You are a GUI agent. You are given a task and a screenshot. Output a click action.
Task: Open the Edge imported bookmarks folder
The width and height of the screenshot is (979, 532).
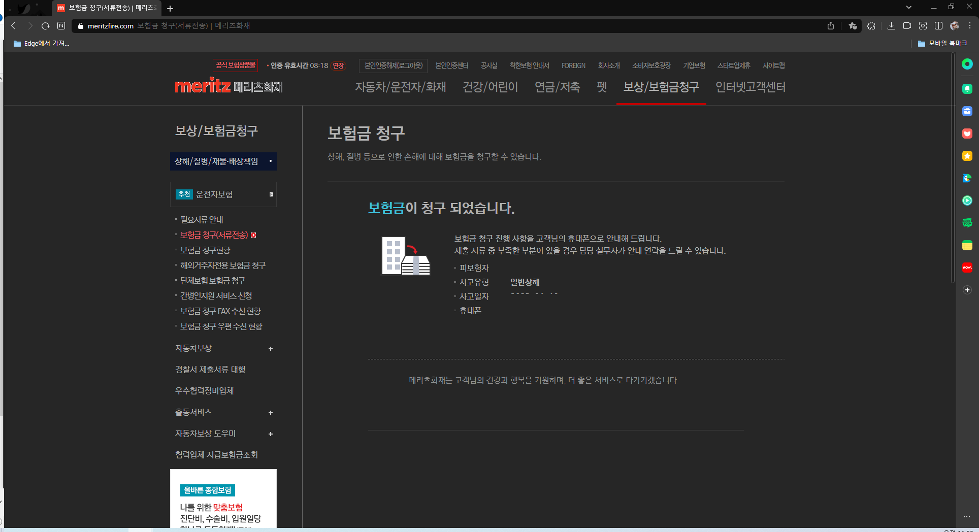click(41, 44)
